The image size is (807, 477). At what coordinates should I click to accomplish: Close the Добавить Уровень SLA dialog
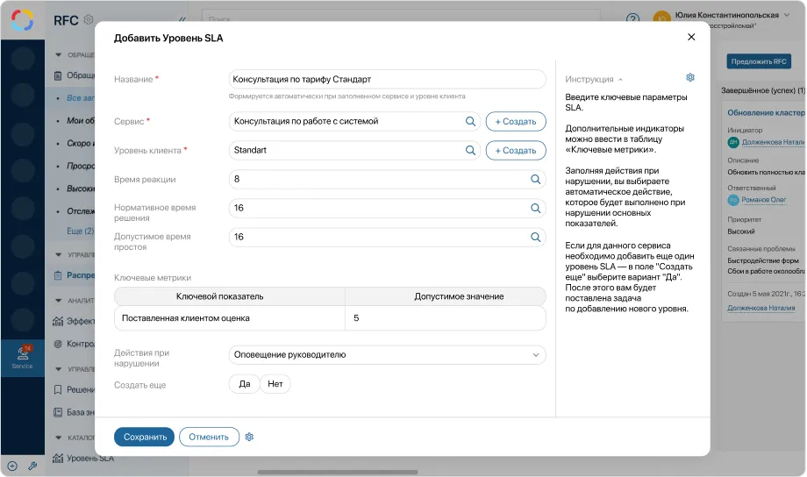click(x=691, y=37)
